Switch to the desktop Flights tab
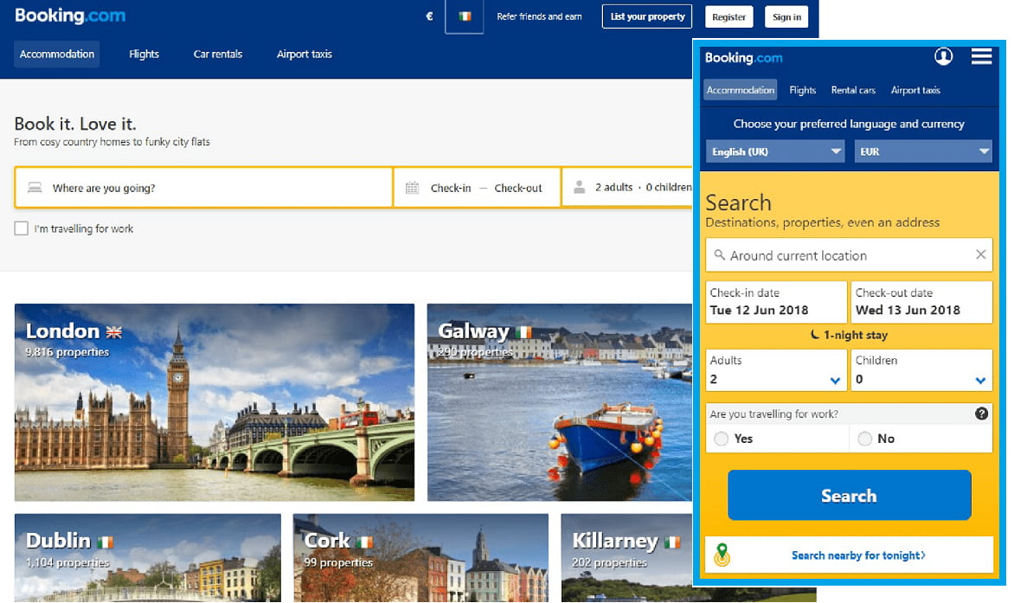This screenshot has height=603, width=1014. tap(144, 55)
